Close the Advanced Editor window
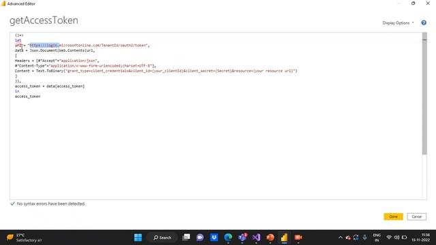 pos(428,3)
